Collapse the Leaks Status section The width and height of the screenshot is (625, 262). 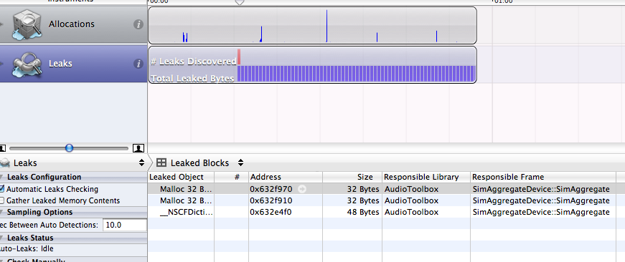2,238
